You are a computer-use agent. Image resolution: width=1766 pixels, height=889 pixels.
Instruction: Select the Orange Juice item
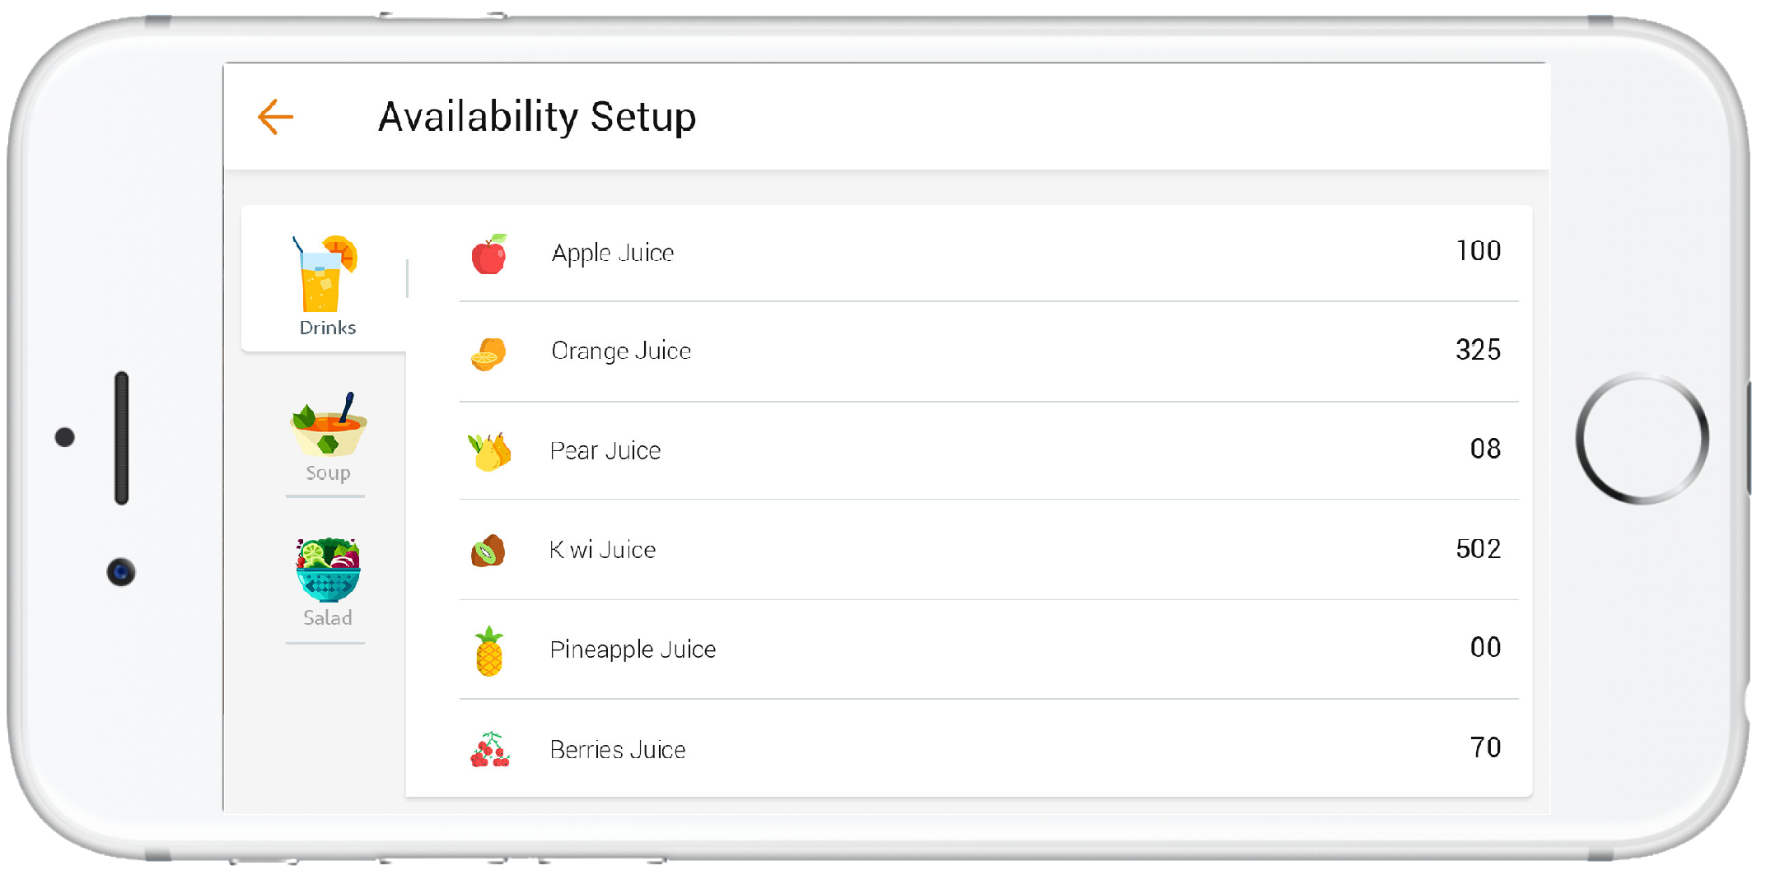[988, 352]
